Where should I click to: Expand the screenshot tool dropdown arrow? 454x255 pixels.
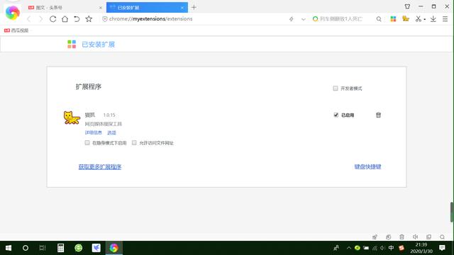(424, 19)
